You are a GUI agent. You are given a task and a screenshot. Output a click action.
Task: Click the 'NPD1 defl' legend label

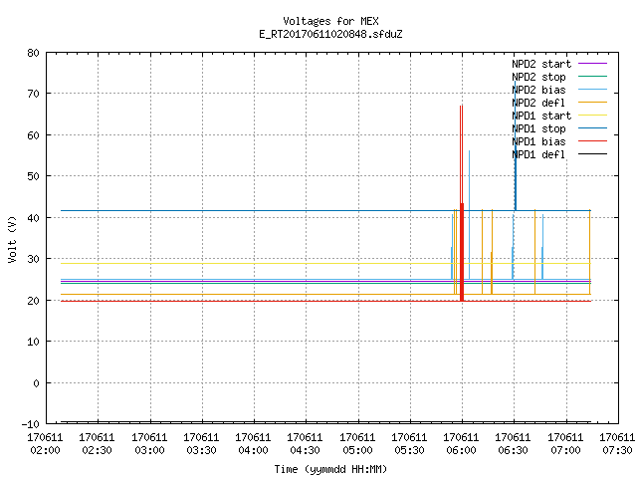(538, 155)
